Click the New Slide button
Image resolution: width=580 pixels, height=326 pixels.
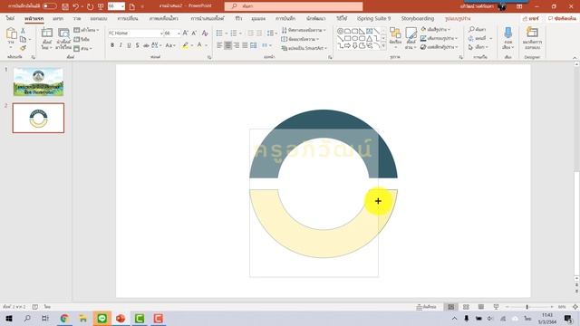click(46, 38)
